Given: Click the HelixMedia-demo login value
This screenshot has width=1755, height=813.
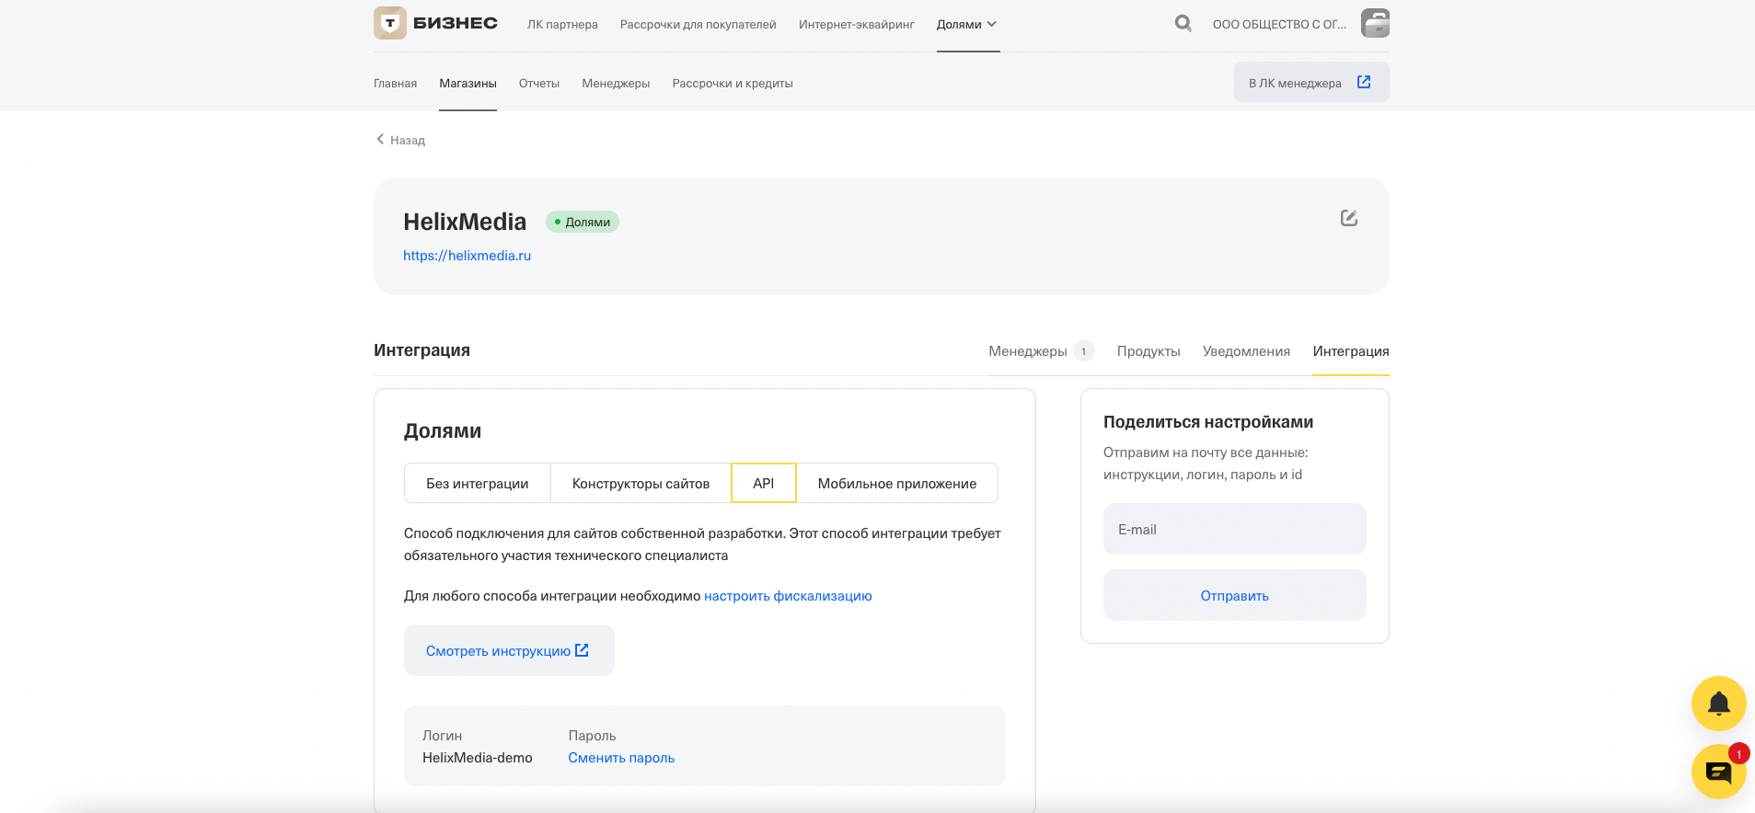Looking at the screenshot, I should [x=477, y=758].
